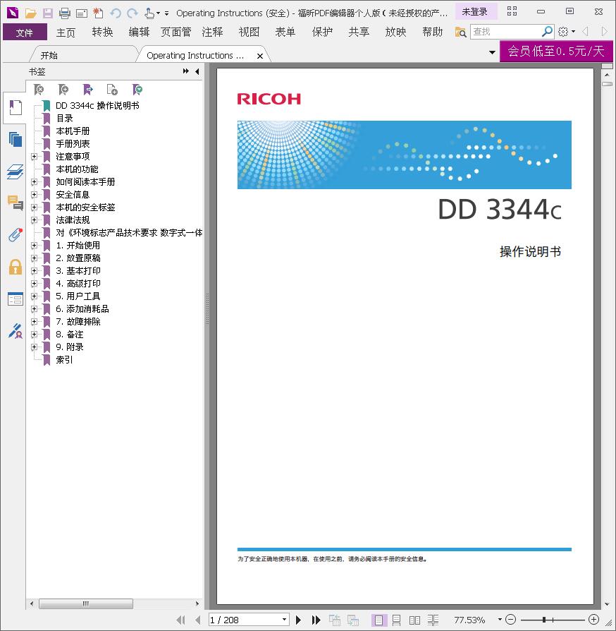The width and height of the screenshot is (616, 631).
Task: Open the 文件 menu
Action: [x=25, y=32]
